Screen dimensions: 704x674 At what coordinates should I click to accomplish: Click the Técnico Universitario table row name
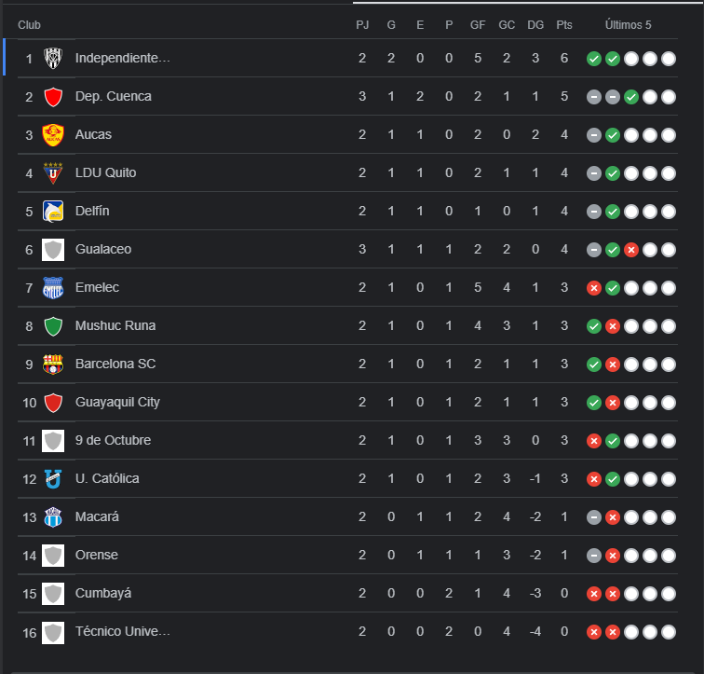click(x=122, y=631)
